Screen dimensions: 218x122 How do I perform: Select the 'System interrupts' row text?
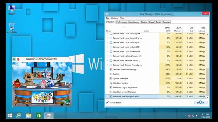121,78
